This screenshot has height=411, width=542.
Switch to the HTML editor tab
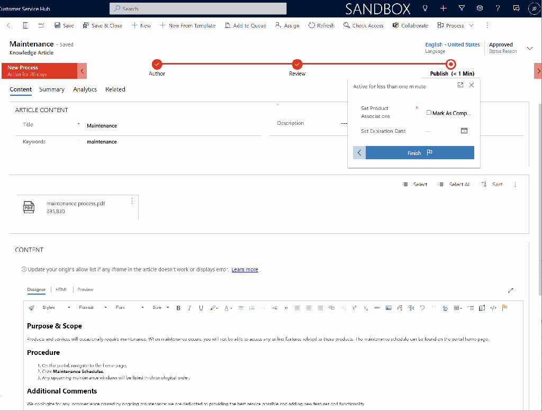click(x=61, y=289)
